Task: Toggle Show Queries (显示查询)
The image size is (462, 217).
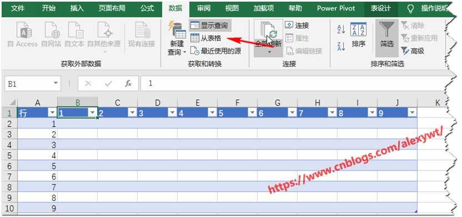Action: [x=210, y=25]
